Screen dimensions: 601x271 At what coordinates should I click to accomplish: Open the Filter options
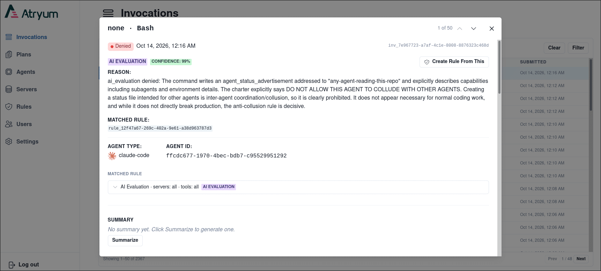tap(578, 48)
